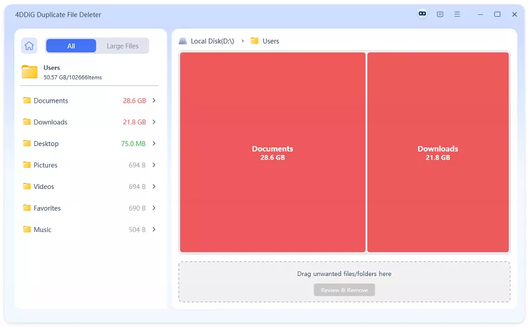Switch to the All tab
Image resolution: width=529 pixels, height=327 pixels.
click(x=71, y=46)
